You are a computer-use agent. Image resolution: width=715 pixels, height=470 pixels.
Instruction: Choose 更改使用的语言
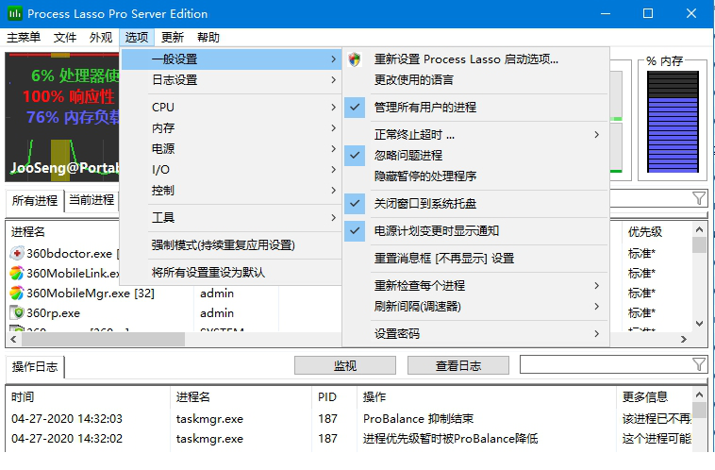[x=476, y=80]
